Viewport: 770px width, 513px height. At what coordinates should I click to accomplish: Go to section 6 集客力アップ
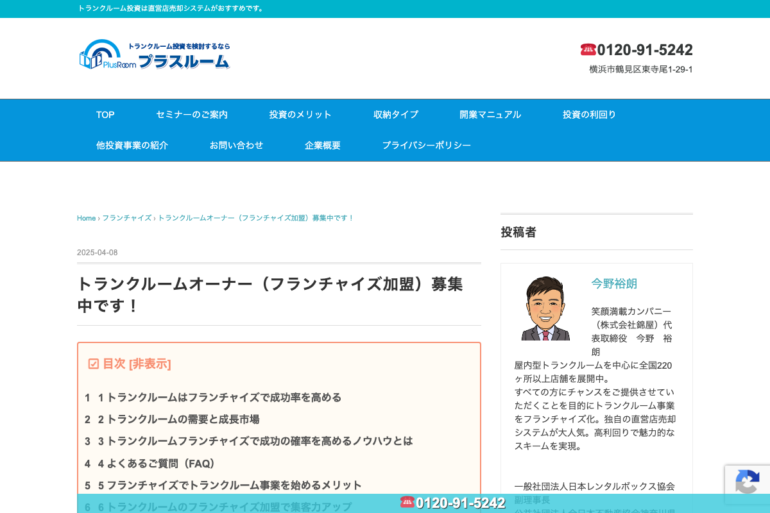225,507
